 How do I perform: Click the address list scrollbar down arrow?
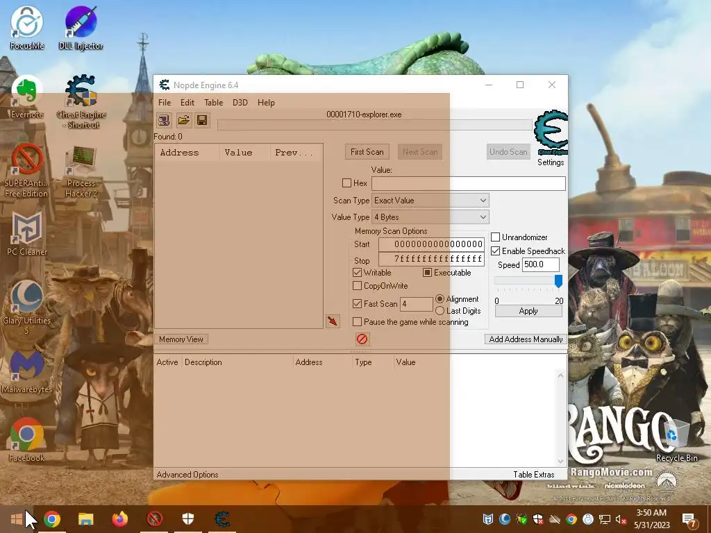pyautogui.click(x=560, y=461)
